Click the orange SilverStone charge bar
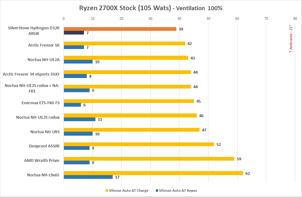Screen dimensions: 302x197 coord(120,29)
